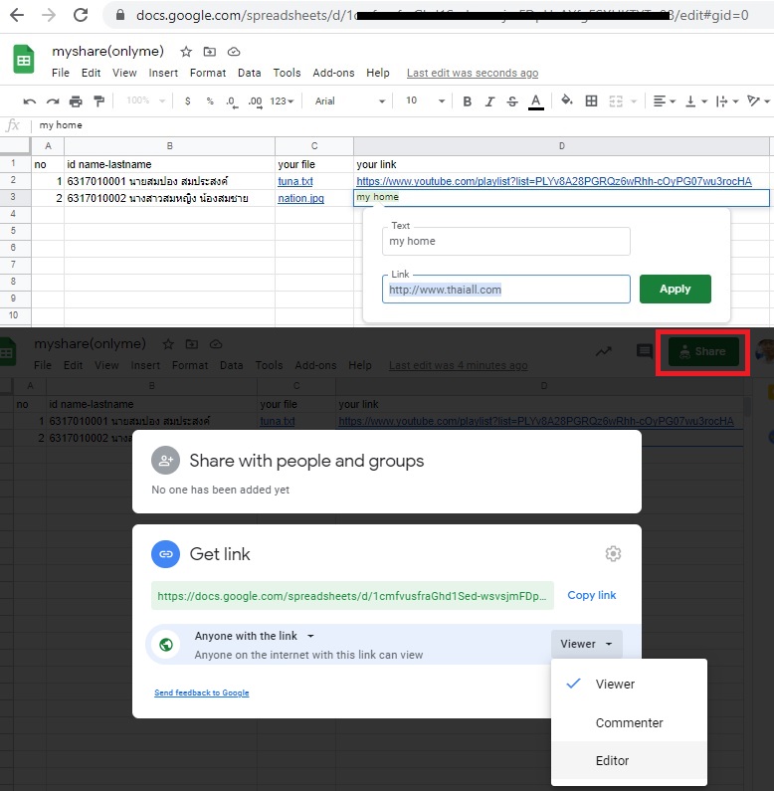Click the Copy link text
774x791 pixels.
point(592,595)
